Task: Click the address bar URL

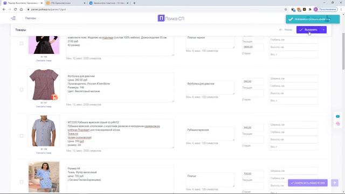Action: (49, 10)
